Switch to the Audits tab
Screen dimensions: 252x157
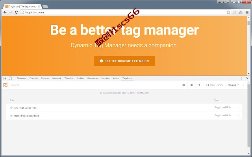tap(116, 78)
